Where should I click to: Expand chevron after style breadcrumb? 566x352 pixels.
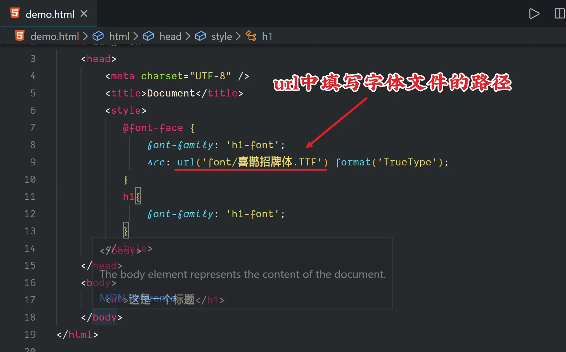[238, 36]
